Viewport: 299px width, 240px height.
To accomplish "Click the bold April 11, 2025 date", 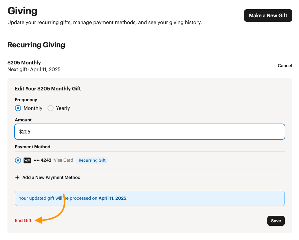I will click(112, 198).
